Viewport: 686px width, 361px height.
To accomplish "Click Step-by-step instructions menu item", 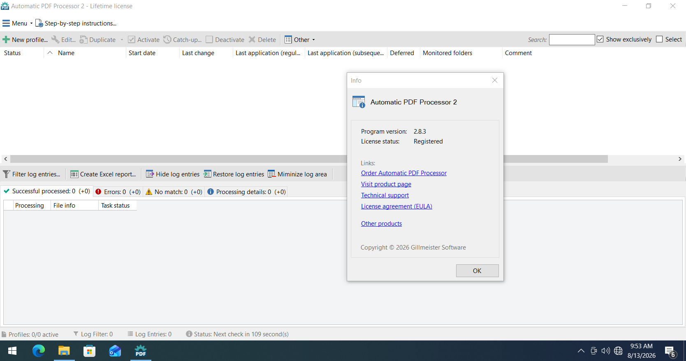I will (x=76, y=23).
